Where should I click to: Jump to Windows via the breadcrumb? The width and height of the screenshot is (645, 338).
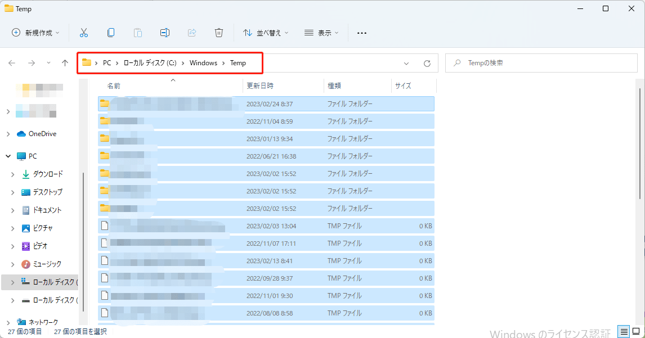pos(203,63)
